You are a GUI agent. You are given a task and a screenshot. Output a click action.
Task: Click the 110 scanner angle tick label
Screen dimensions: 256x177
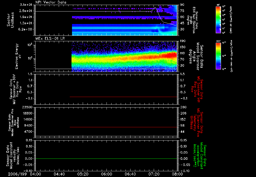pyautogui.click(x=183, y=53)
